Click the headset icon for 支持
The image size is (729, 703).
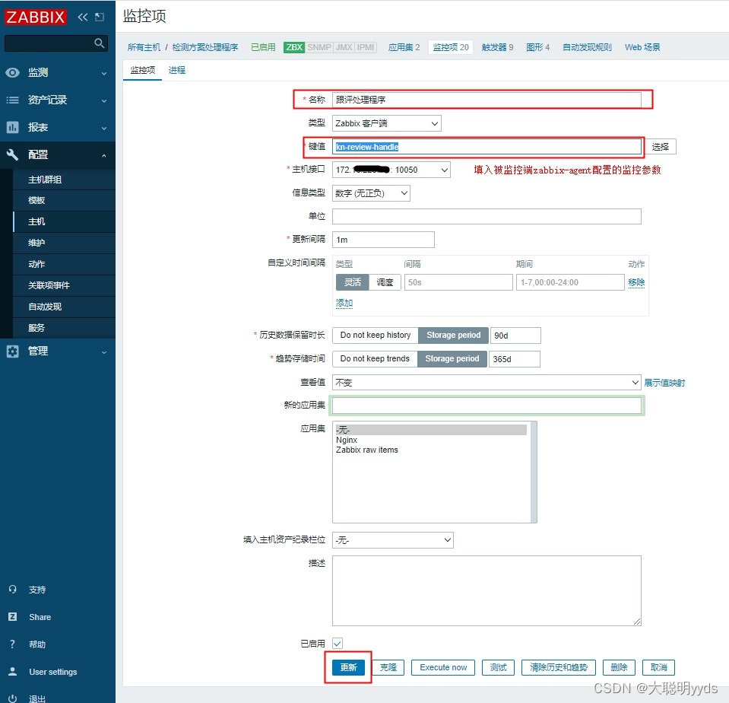13,590
